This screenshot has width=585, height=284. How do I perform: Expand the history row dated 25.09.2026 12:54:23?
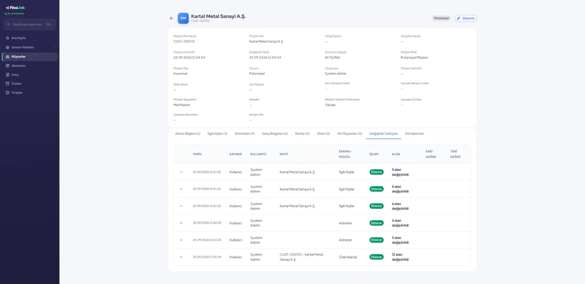(x=181, y=172)
